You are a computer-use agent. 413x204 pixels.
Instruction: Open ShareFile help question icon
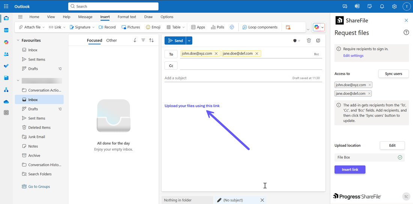pos(406,33)
